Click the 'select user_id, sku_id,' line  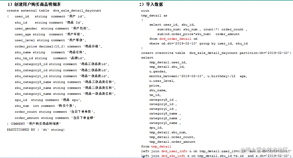point(172,25)
